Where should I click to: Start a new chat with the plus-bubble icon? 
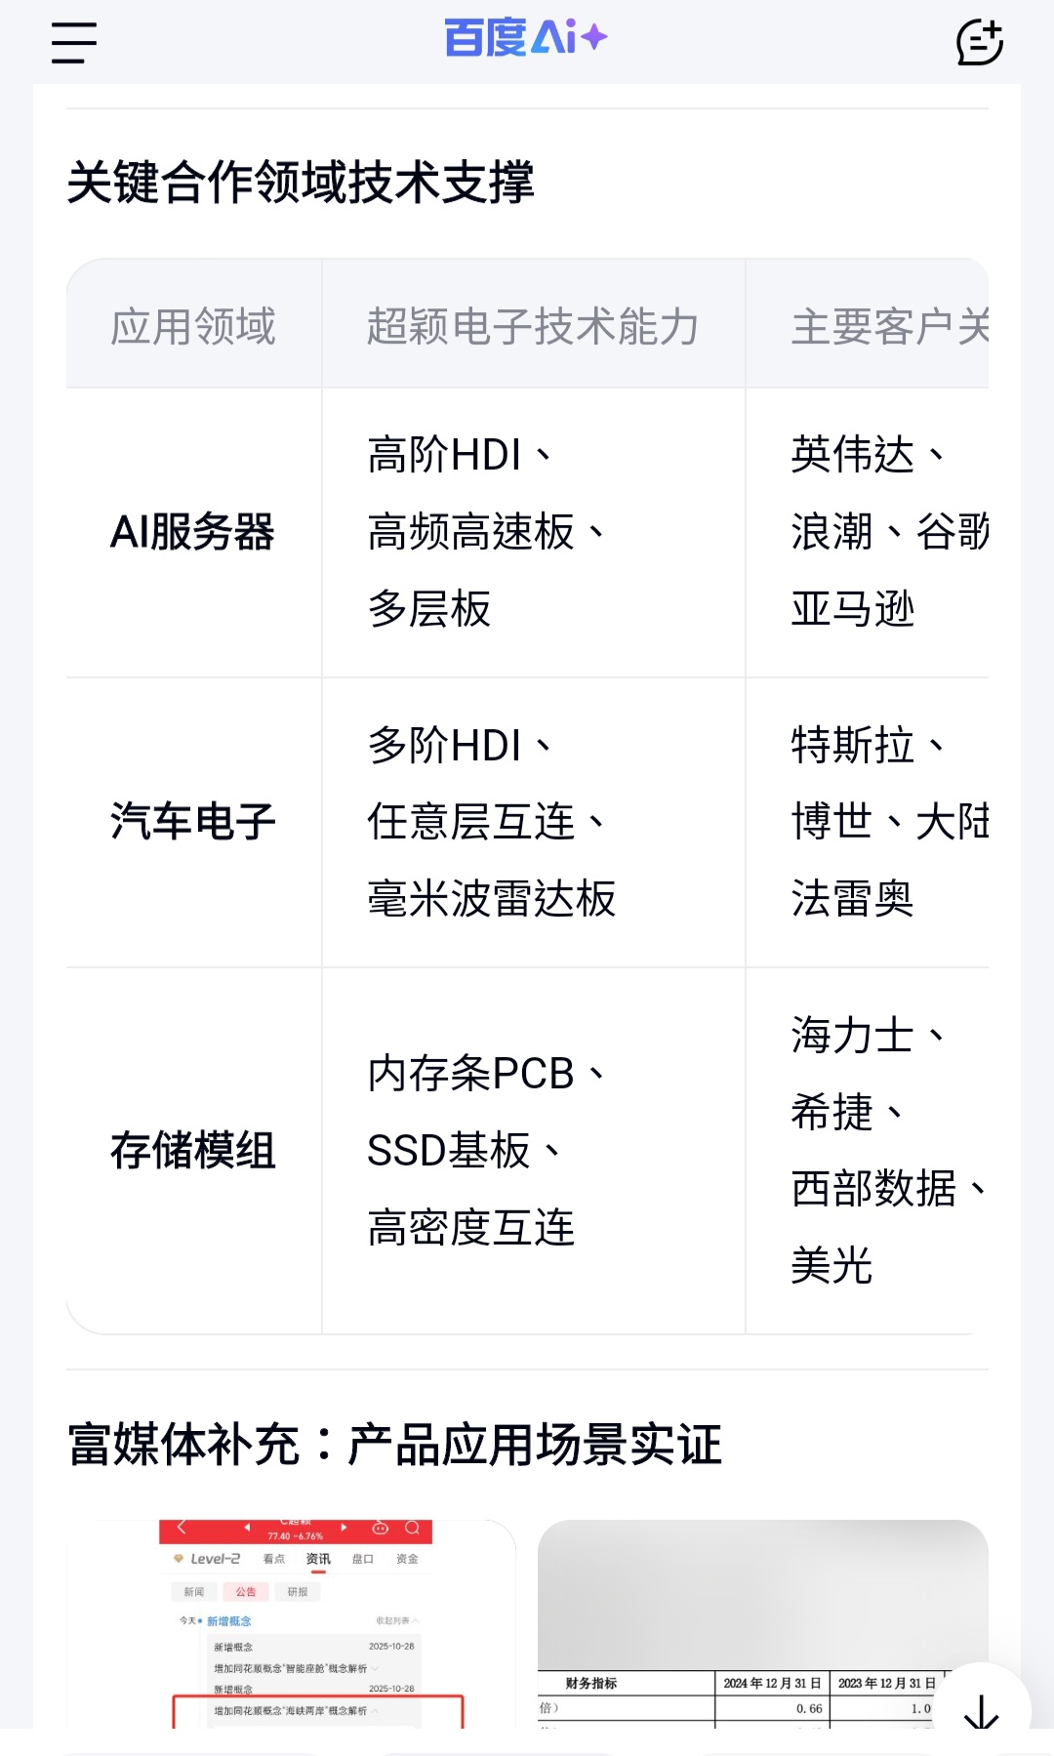pyautogui.click(x=979, y=43)
